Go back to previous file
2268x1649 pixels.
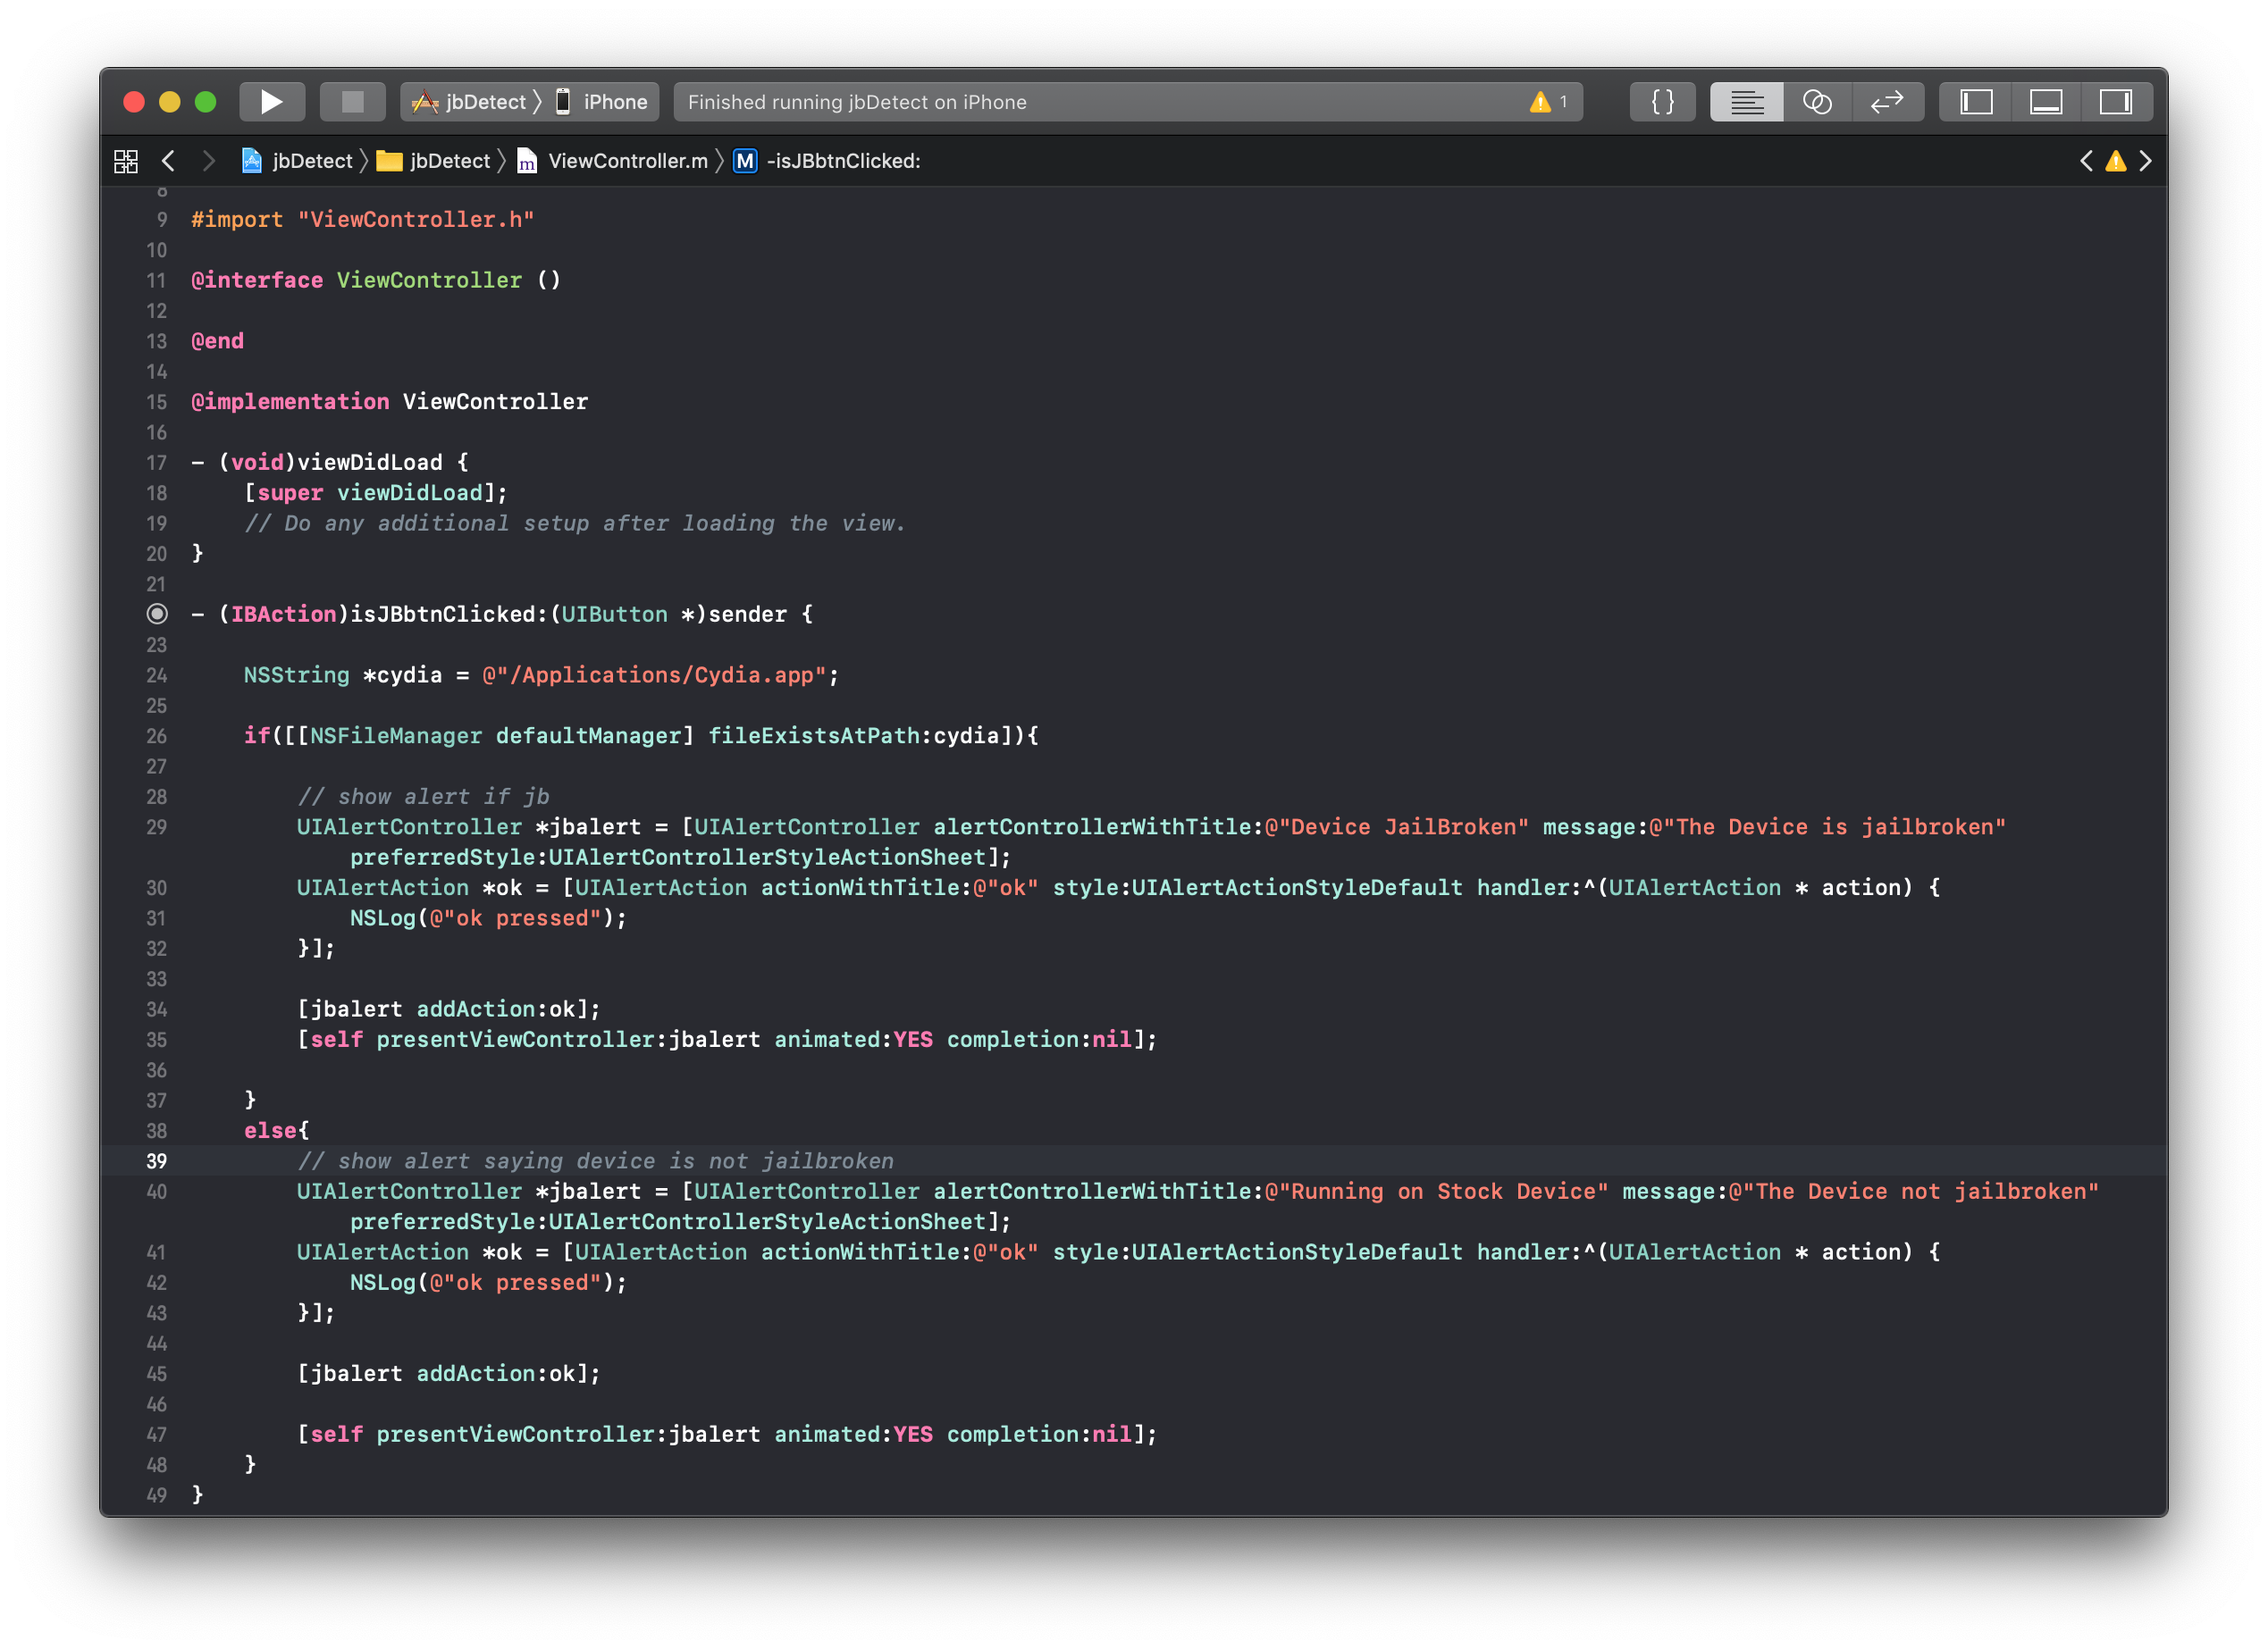[168, 161]
